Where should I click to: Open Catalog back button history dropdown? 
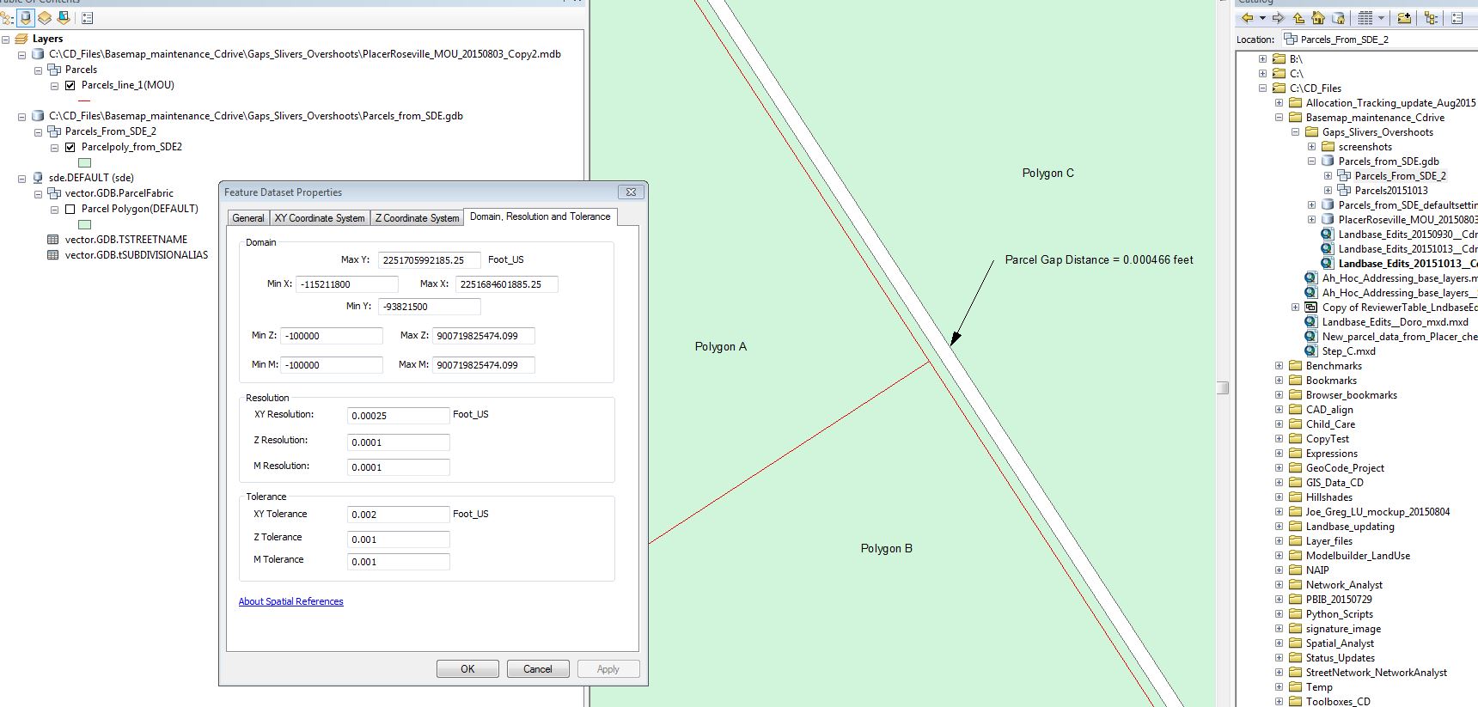pos(1262,18)
